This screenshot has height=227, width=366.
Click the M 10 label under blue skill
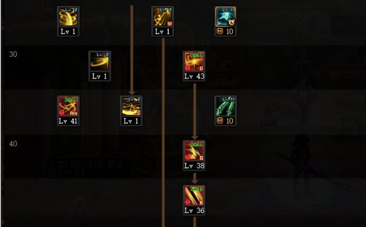point(225,31)
